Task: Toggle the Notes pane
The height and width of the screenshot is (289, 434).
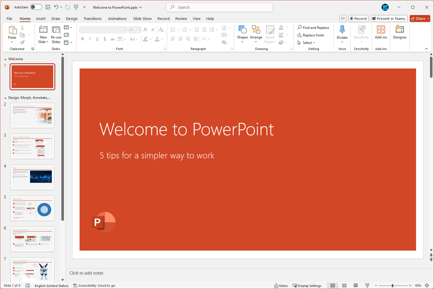Action: (281, 286)
